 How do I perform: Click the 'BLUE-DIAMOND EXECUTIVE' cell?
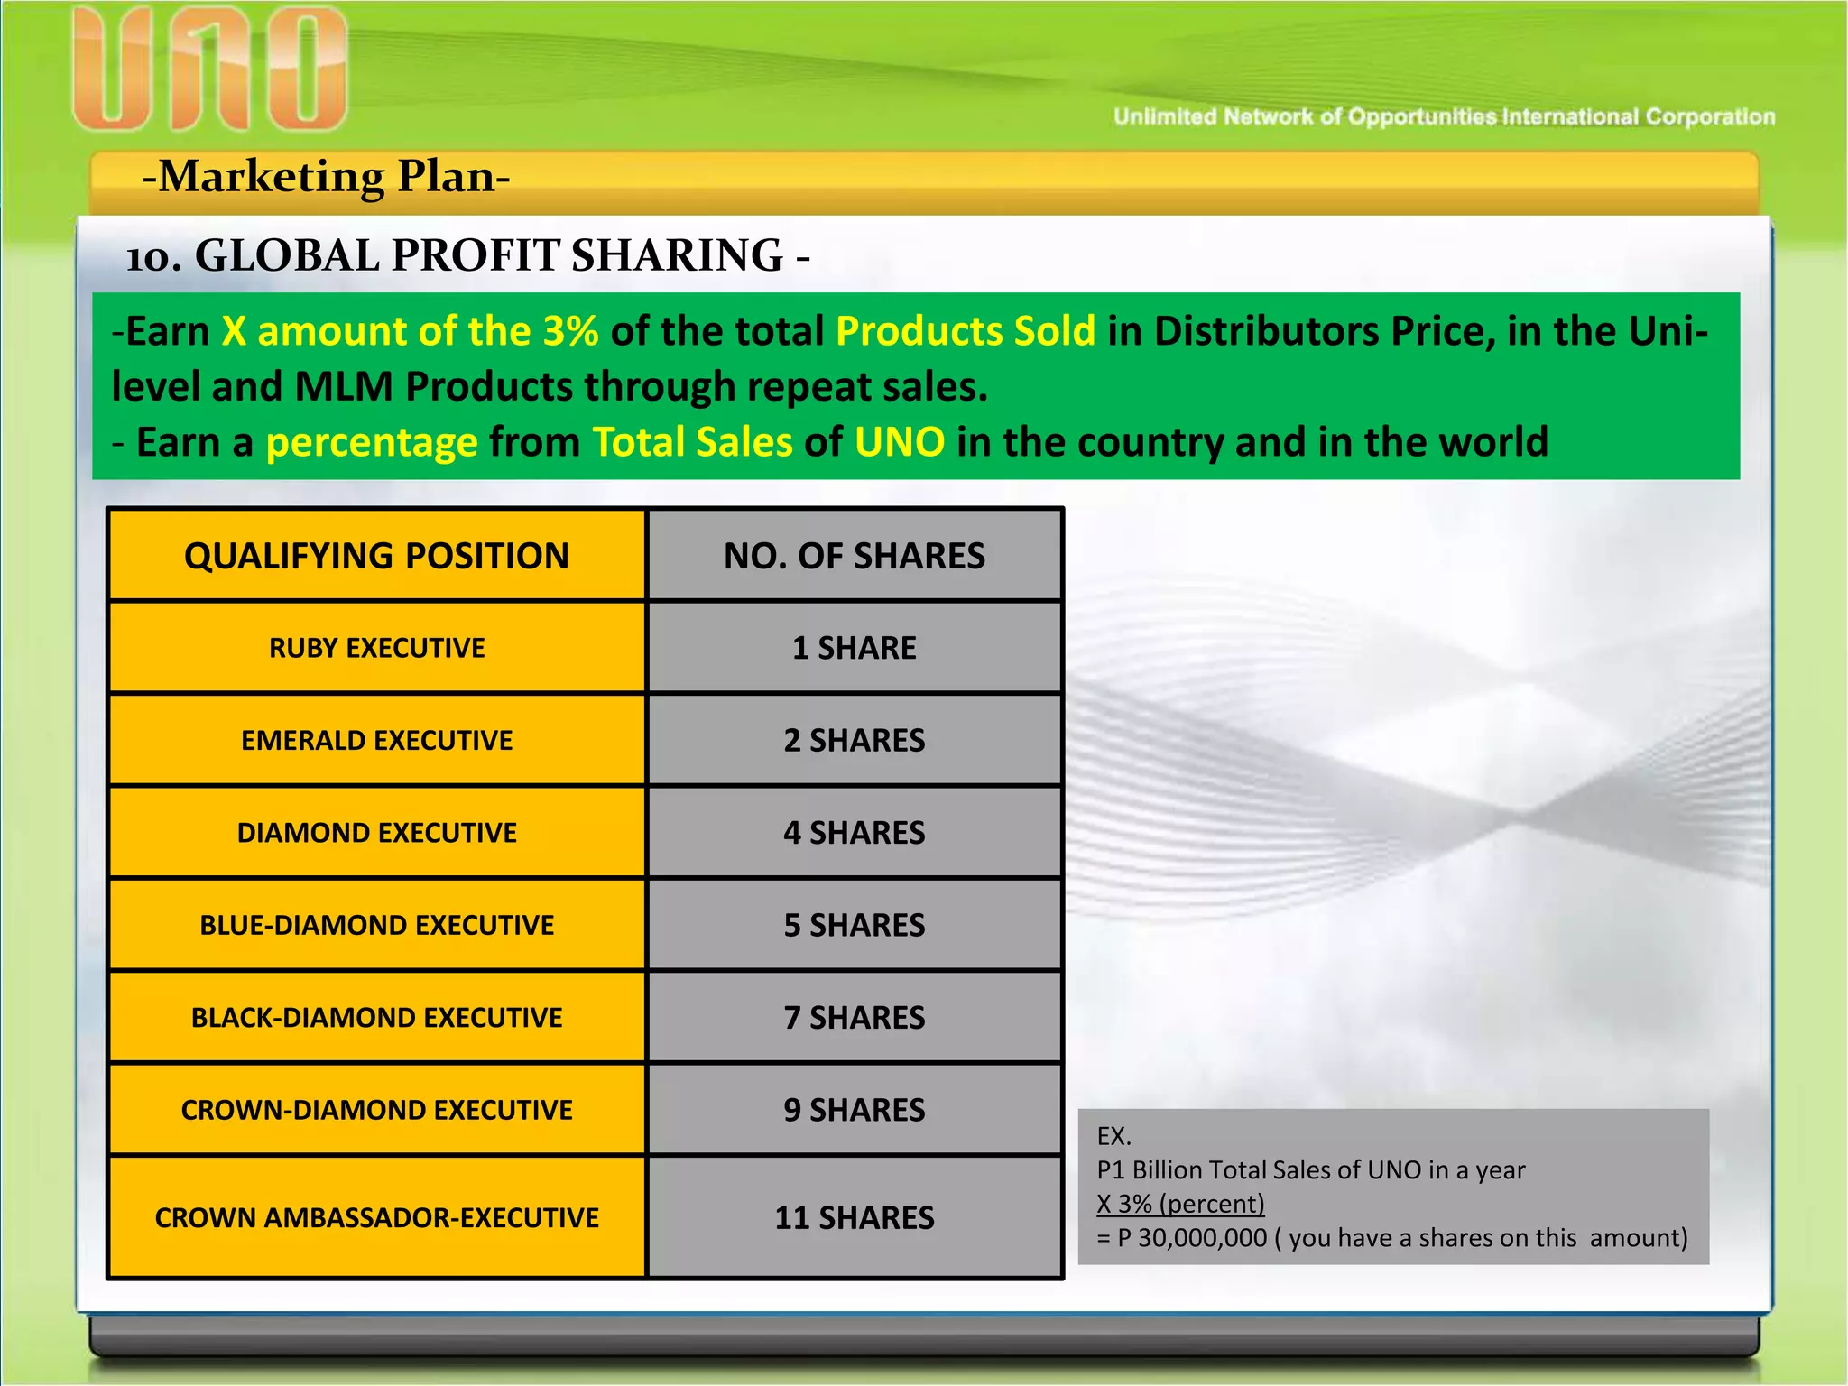coord(377,925)
